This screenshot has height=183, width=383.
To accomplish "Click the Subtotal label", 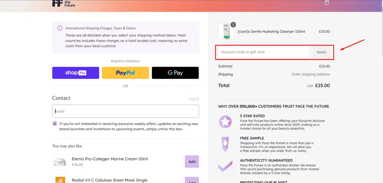I will click(x=225, y=66).
